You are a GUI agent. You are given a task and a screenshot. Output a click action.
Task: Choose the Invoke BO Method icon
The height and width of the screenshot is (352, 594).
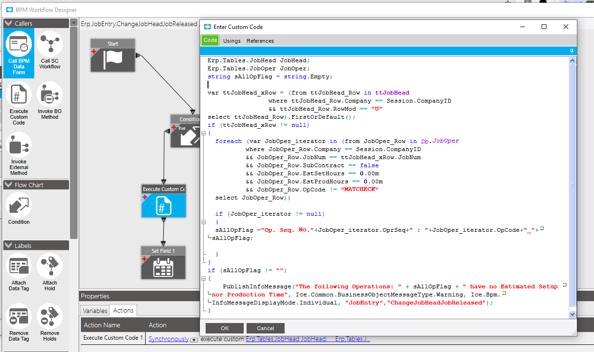pyautogui.click(x=49, y=95)
